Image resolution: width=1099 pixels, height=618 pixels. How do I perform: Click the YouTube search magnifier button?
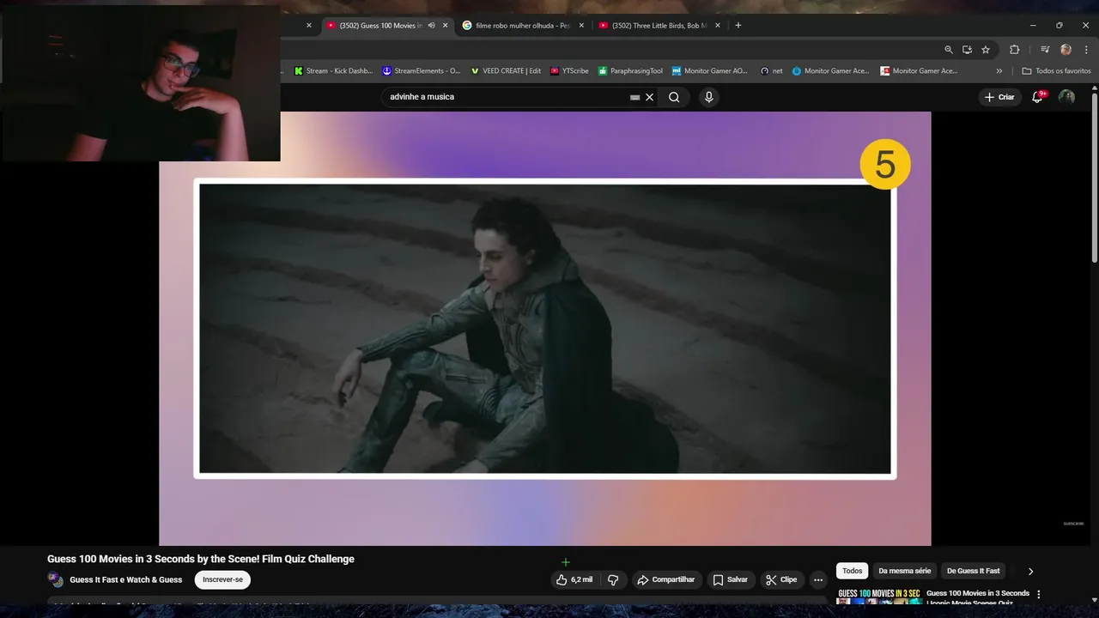pos(674,97)
